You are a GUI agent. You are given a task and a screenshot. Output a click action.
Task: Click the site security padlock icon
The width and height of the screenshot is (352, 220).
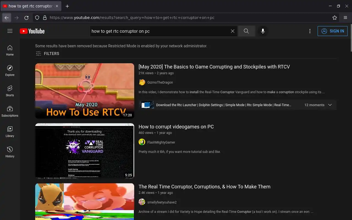pyautogui.click(x=45, y=18)
